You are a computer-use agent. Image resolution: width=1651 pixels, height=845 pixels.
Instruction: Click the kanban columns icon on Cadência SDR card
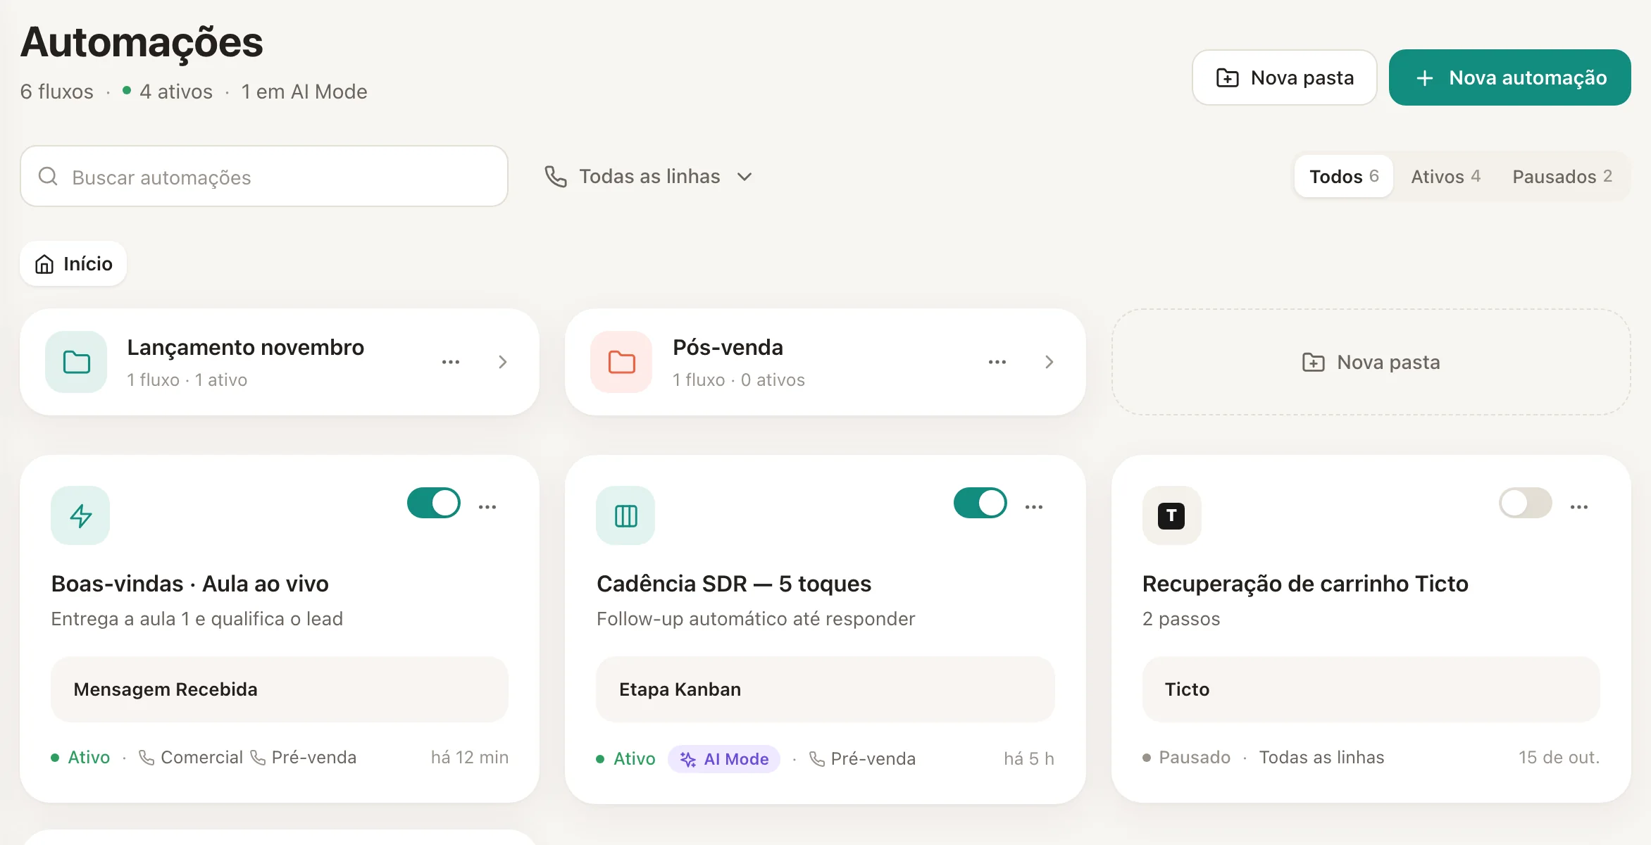625,515
